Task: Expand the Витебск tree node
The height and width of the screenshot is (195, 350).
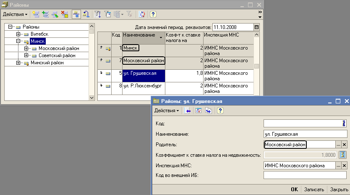Action: point(18,34)
